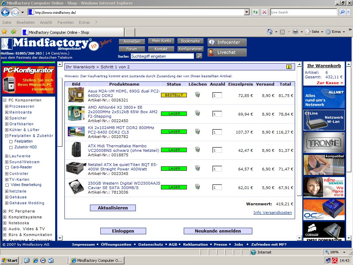353x265 pixels.
Task: Delete the Asus M2A-VM HDMI item via trash icon
Action: coord(198,95)
